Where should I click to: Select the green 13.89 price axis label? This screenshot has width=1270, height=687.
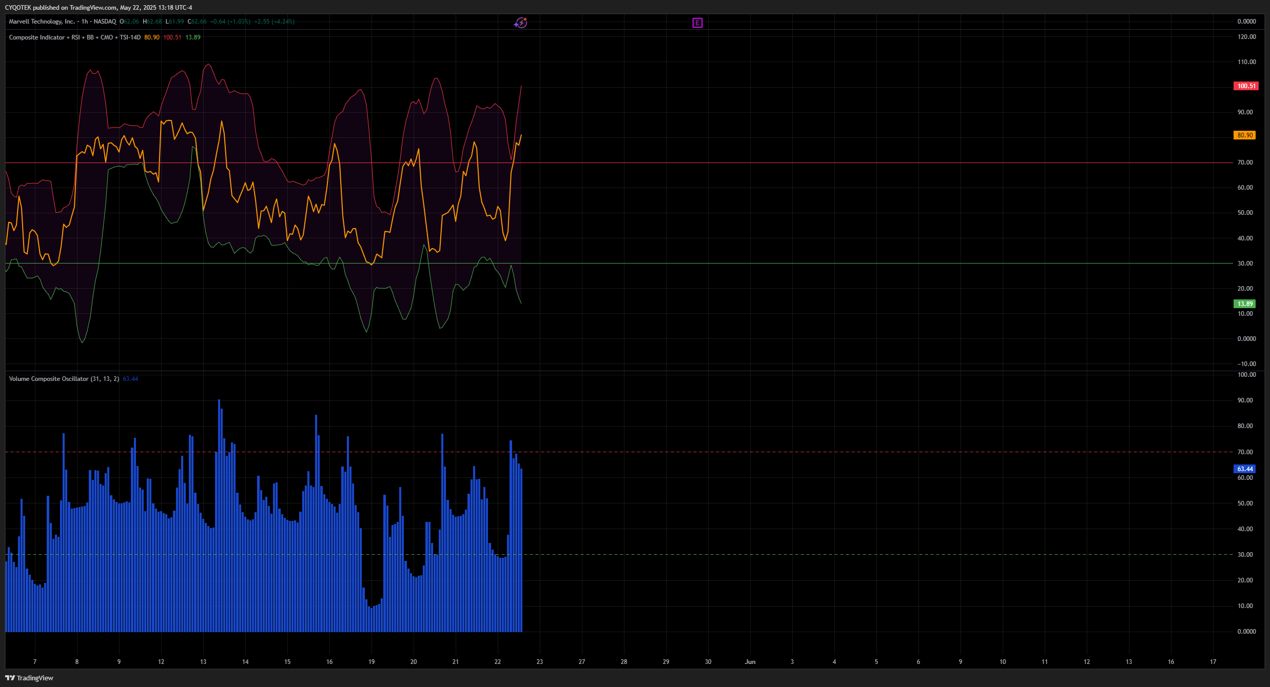(x=1245, y=304)
